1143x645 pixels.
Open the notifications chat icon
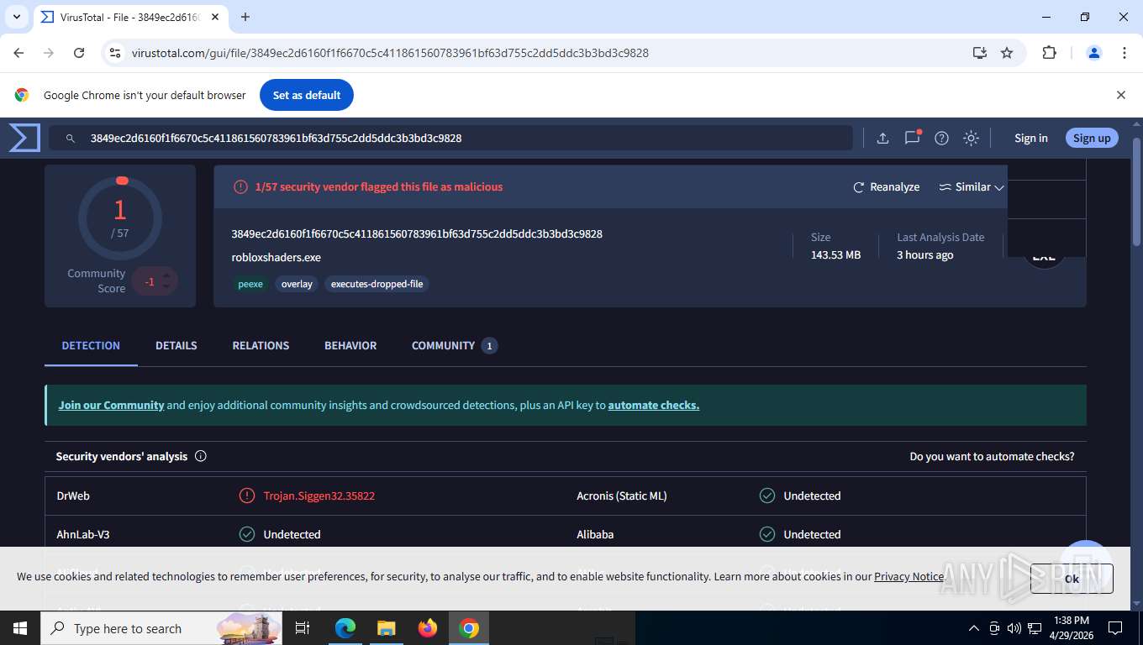click(x=913, y=138)
